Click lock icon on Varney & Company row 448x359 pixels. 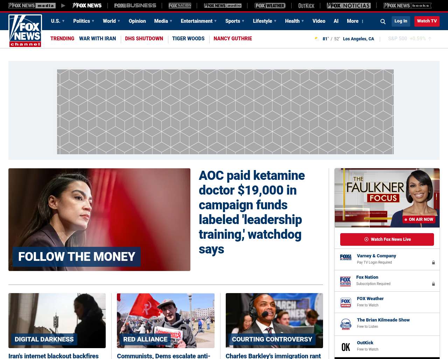click(433, 262)
